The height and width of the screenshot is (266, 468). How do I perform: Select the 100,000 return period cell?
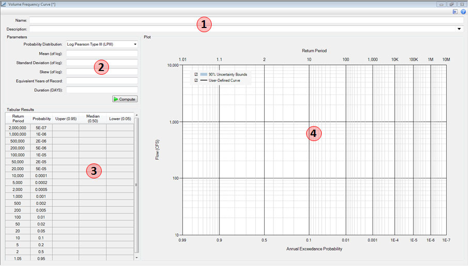tap(18, 155)
